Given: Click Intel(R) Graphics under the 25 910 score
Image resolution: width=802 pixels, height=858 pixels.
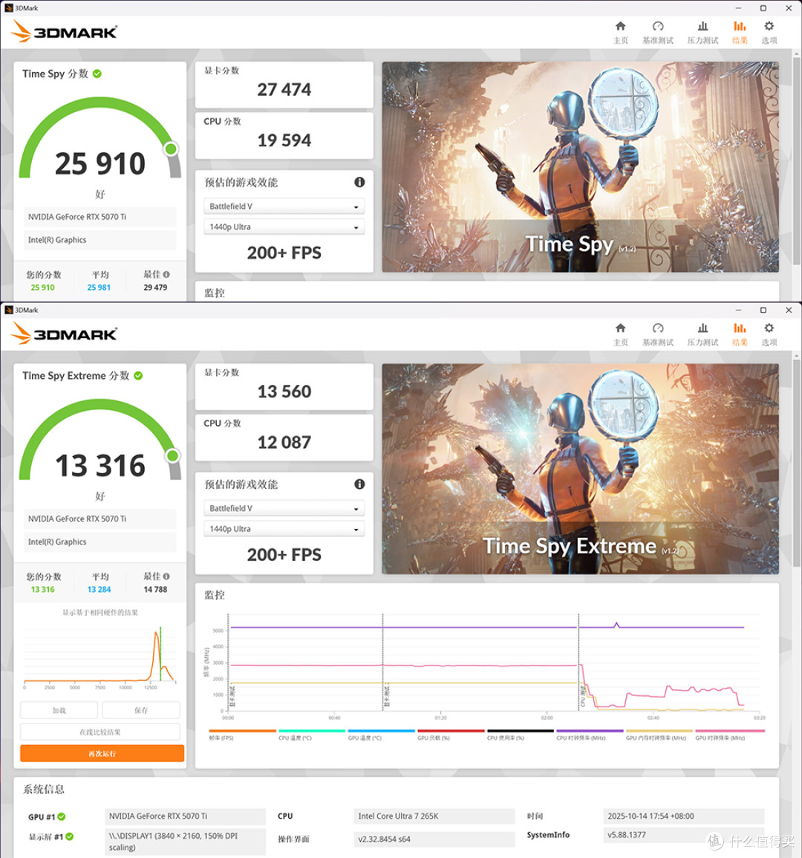Looking at the screenshot, I should click(x=100, y=240).
